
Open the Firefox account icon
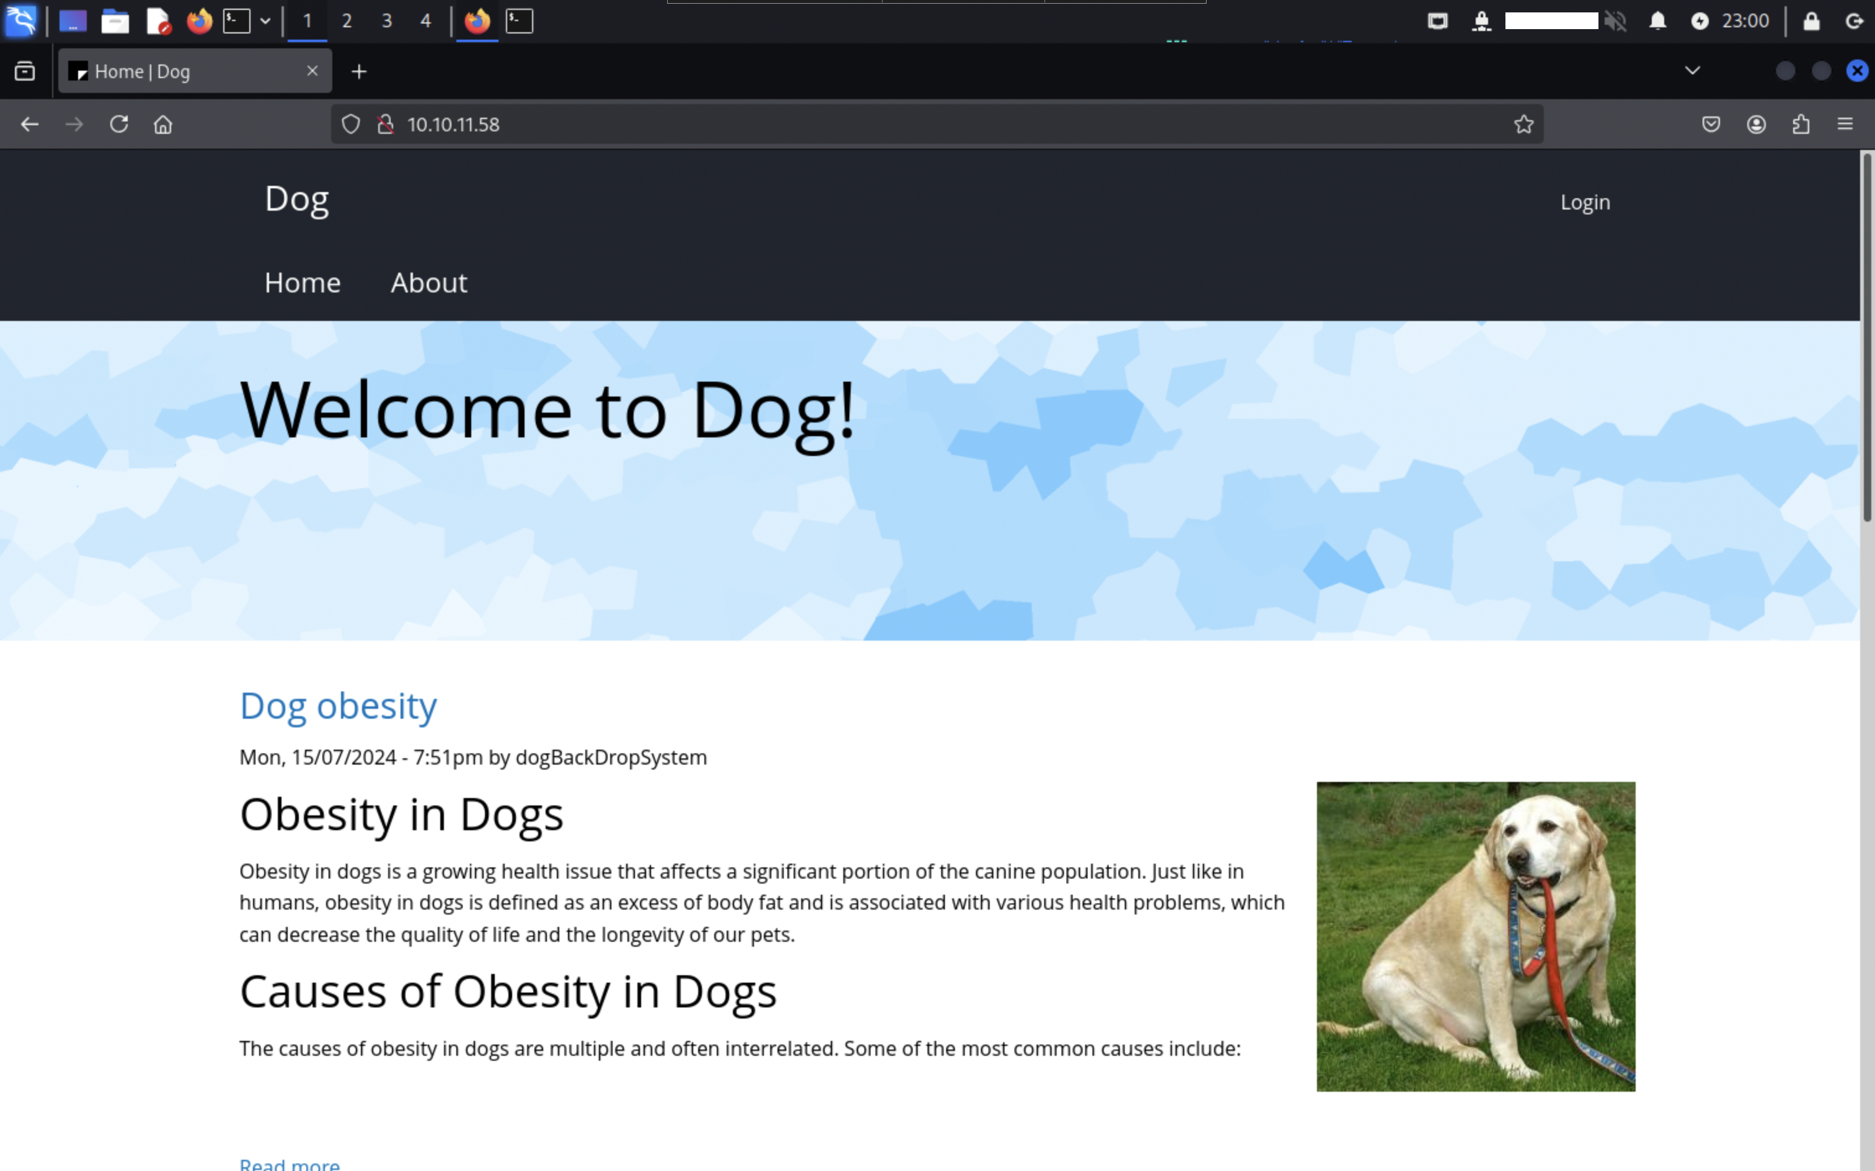[1756, 124]
